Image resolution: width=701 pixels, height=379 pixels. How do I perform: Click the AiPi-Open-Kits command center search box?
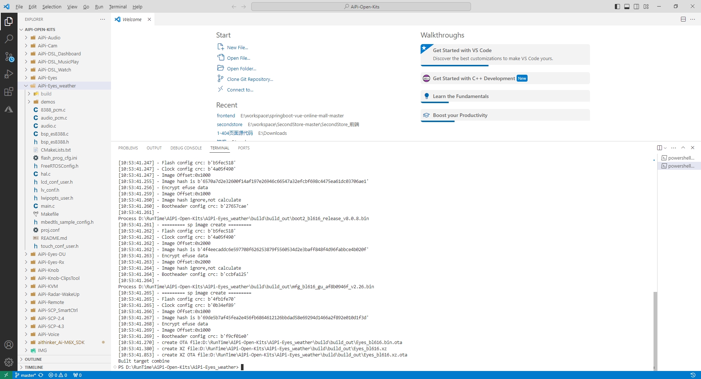point(361,7)
